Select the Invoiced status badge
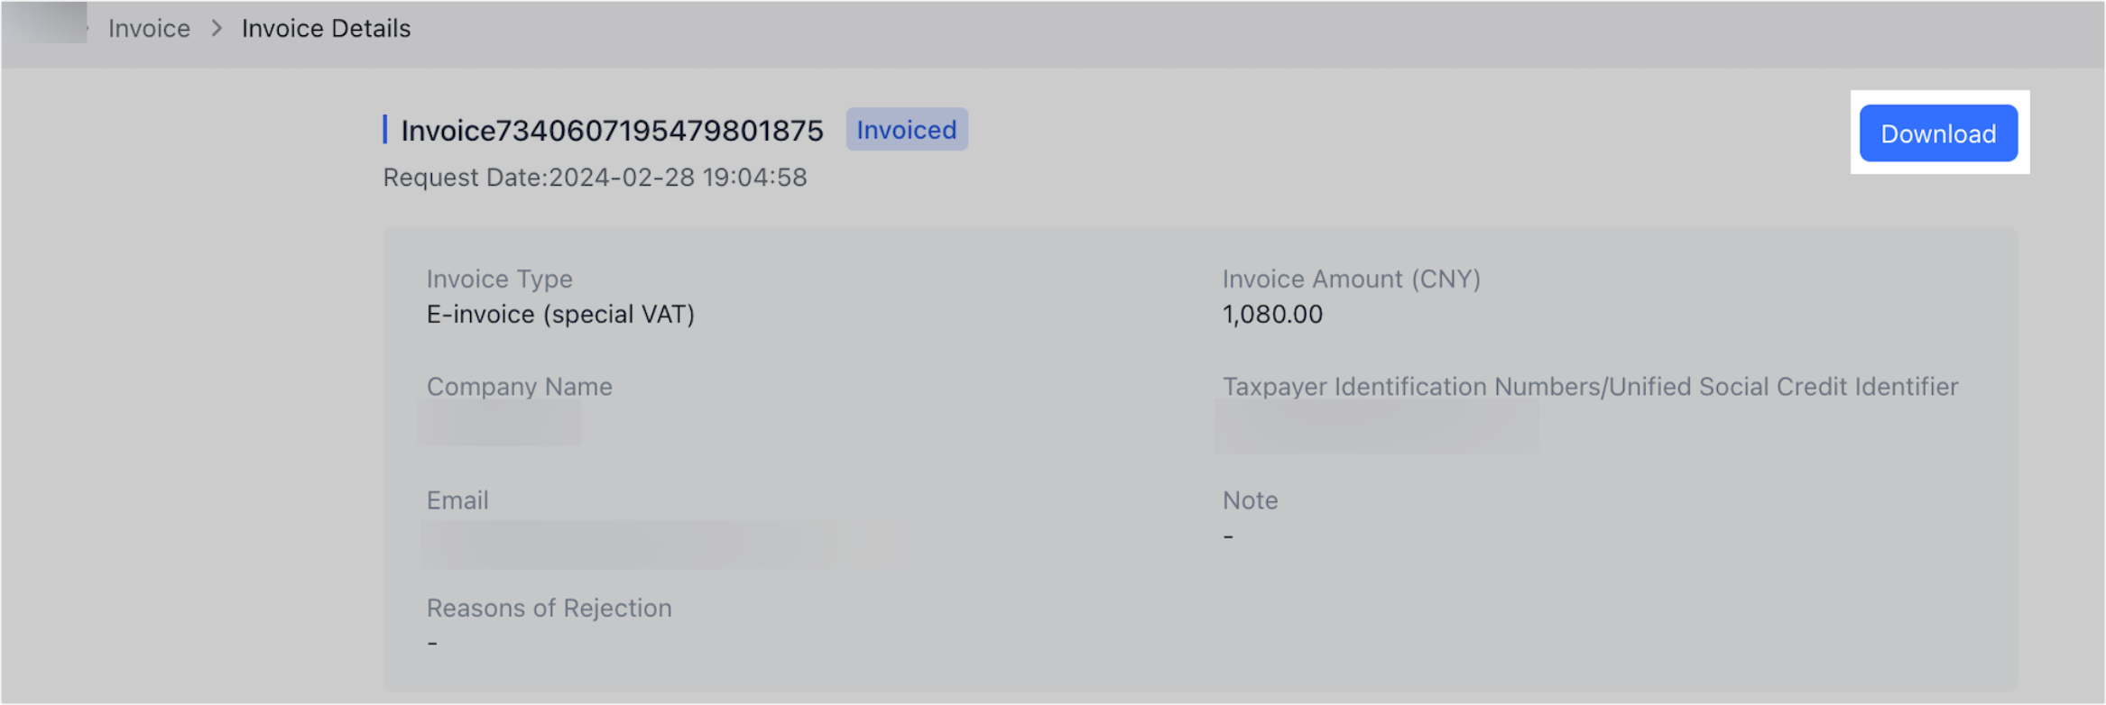Screen dimensions: 2106x705 click(x=906, y=130)
